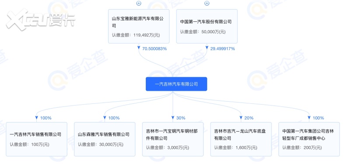Click the 认缴金额: 1,600万(元) text
The image size is (345, 164).
pos(236,147)
